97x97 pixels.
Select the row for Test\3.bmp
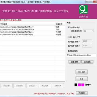(32, 29)
